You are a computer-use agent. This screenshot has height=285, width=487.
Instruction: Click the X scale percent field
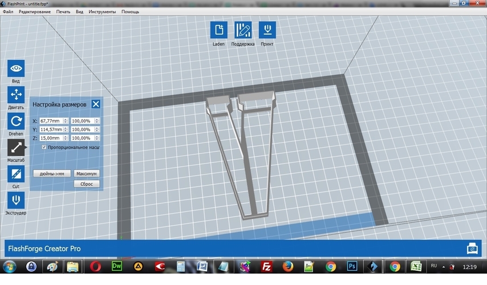tap(82, 121)
